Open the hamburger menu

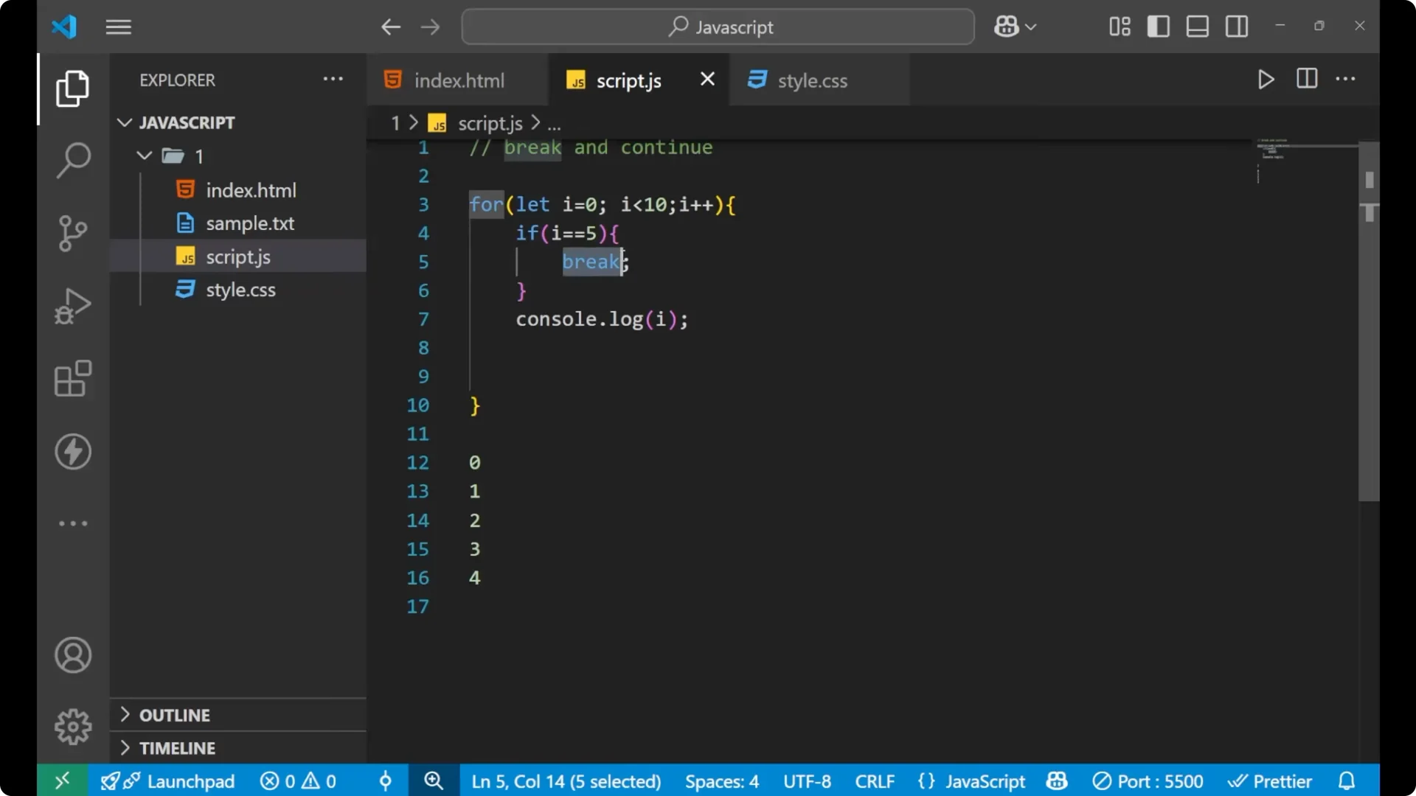coord(118,27)
